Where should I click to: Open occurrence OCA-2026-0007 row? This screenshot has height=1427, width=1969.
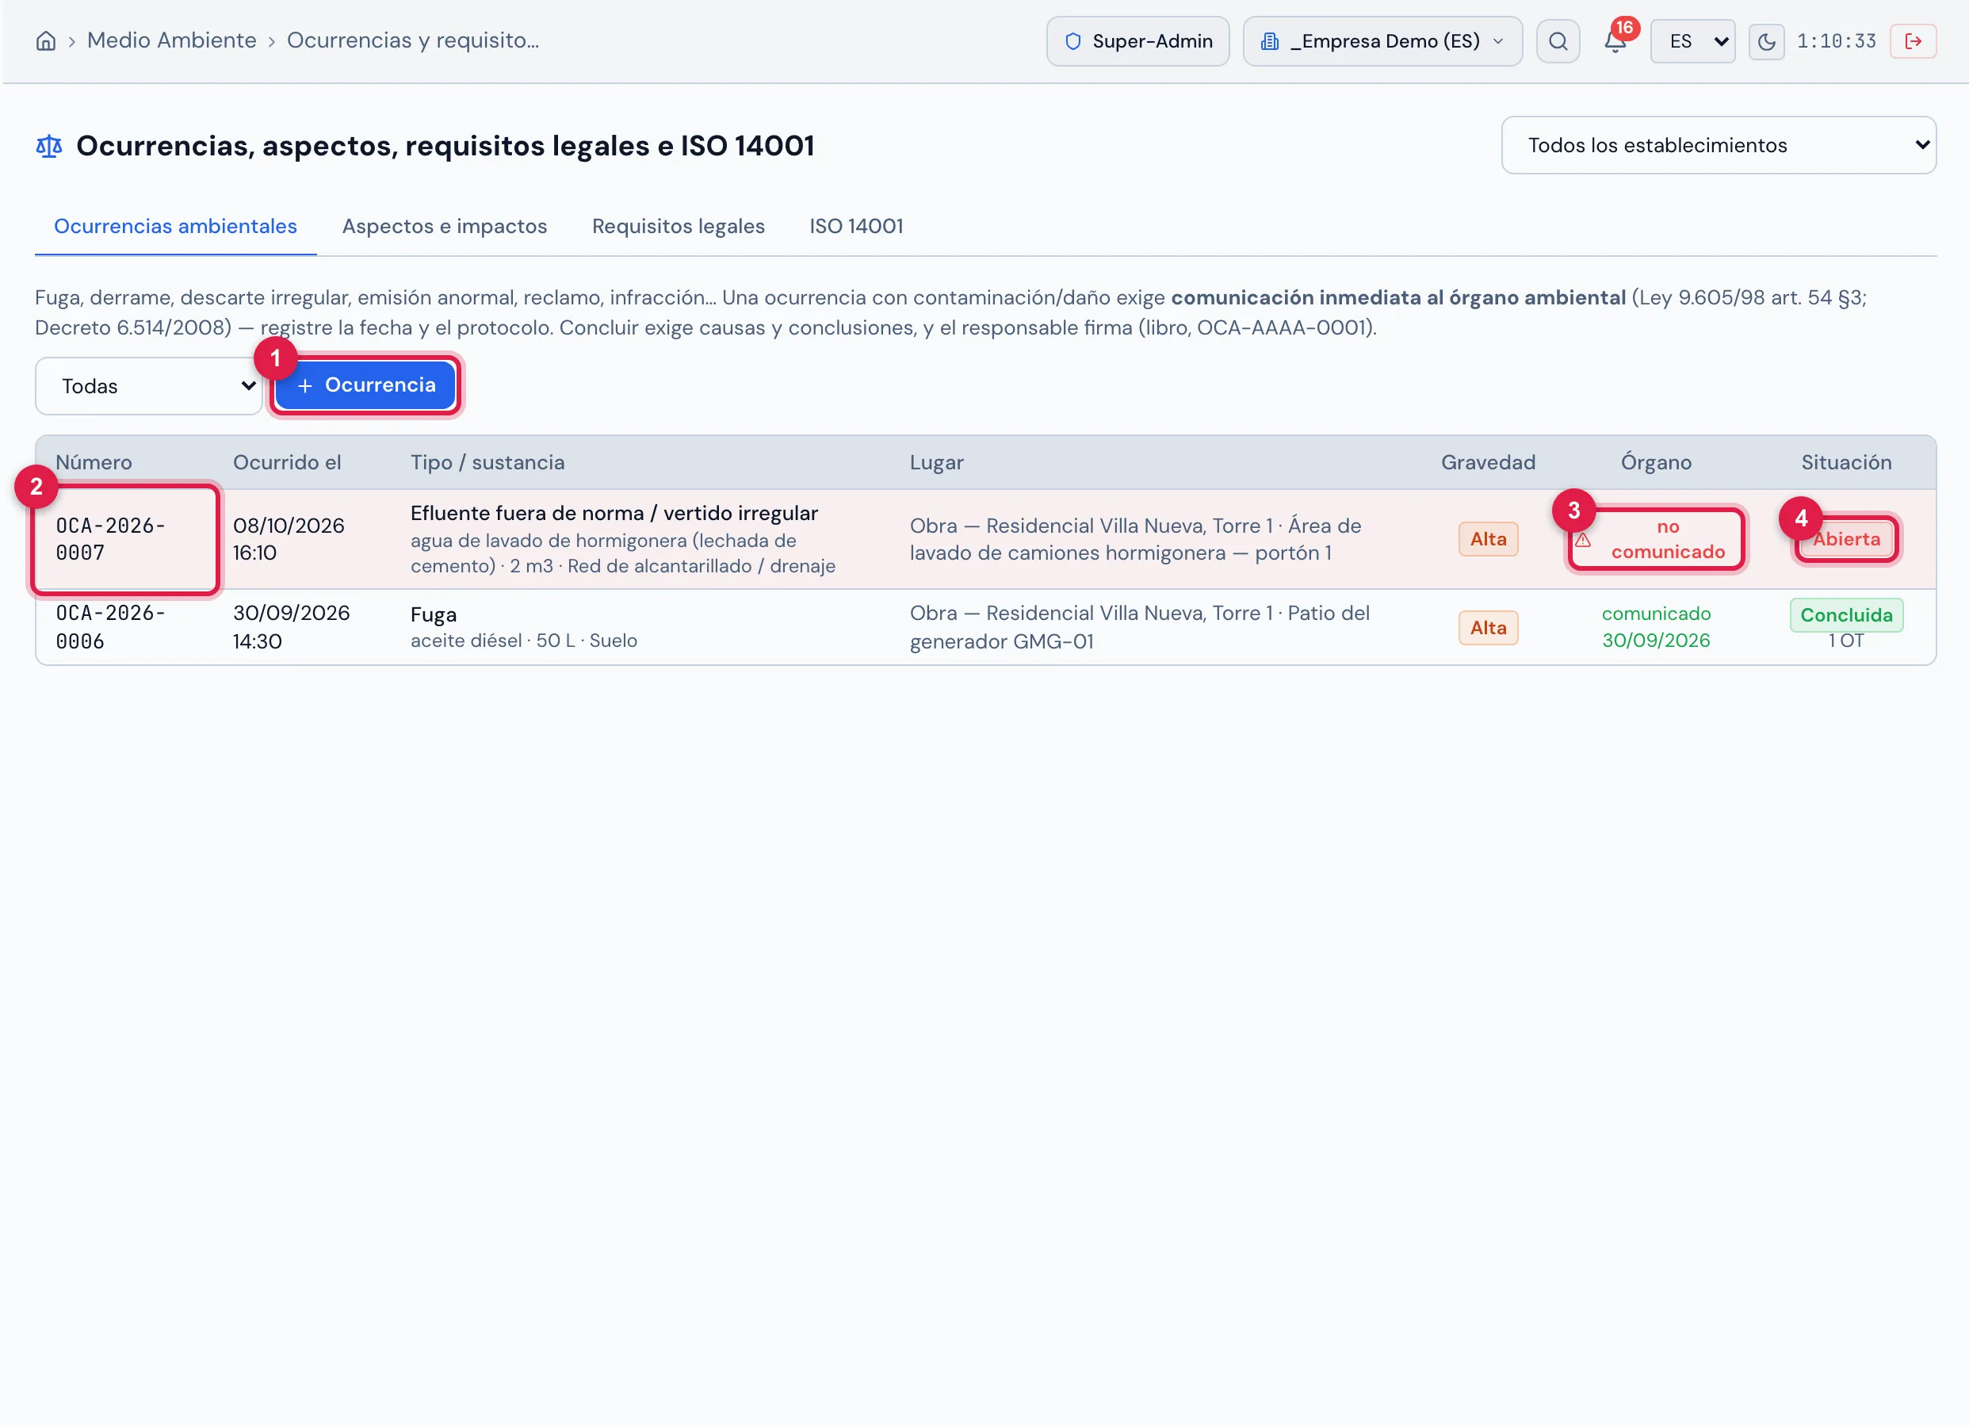coord(985,539)
